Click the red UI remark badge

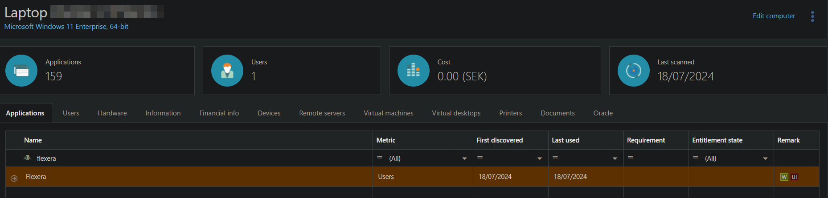coord(794,177)
